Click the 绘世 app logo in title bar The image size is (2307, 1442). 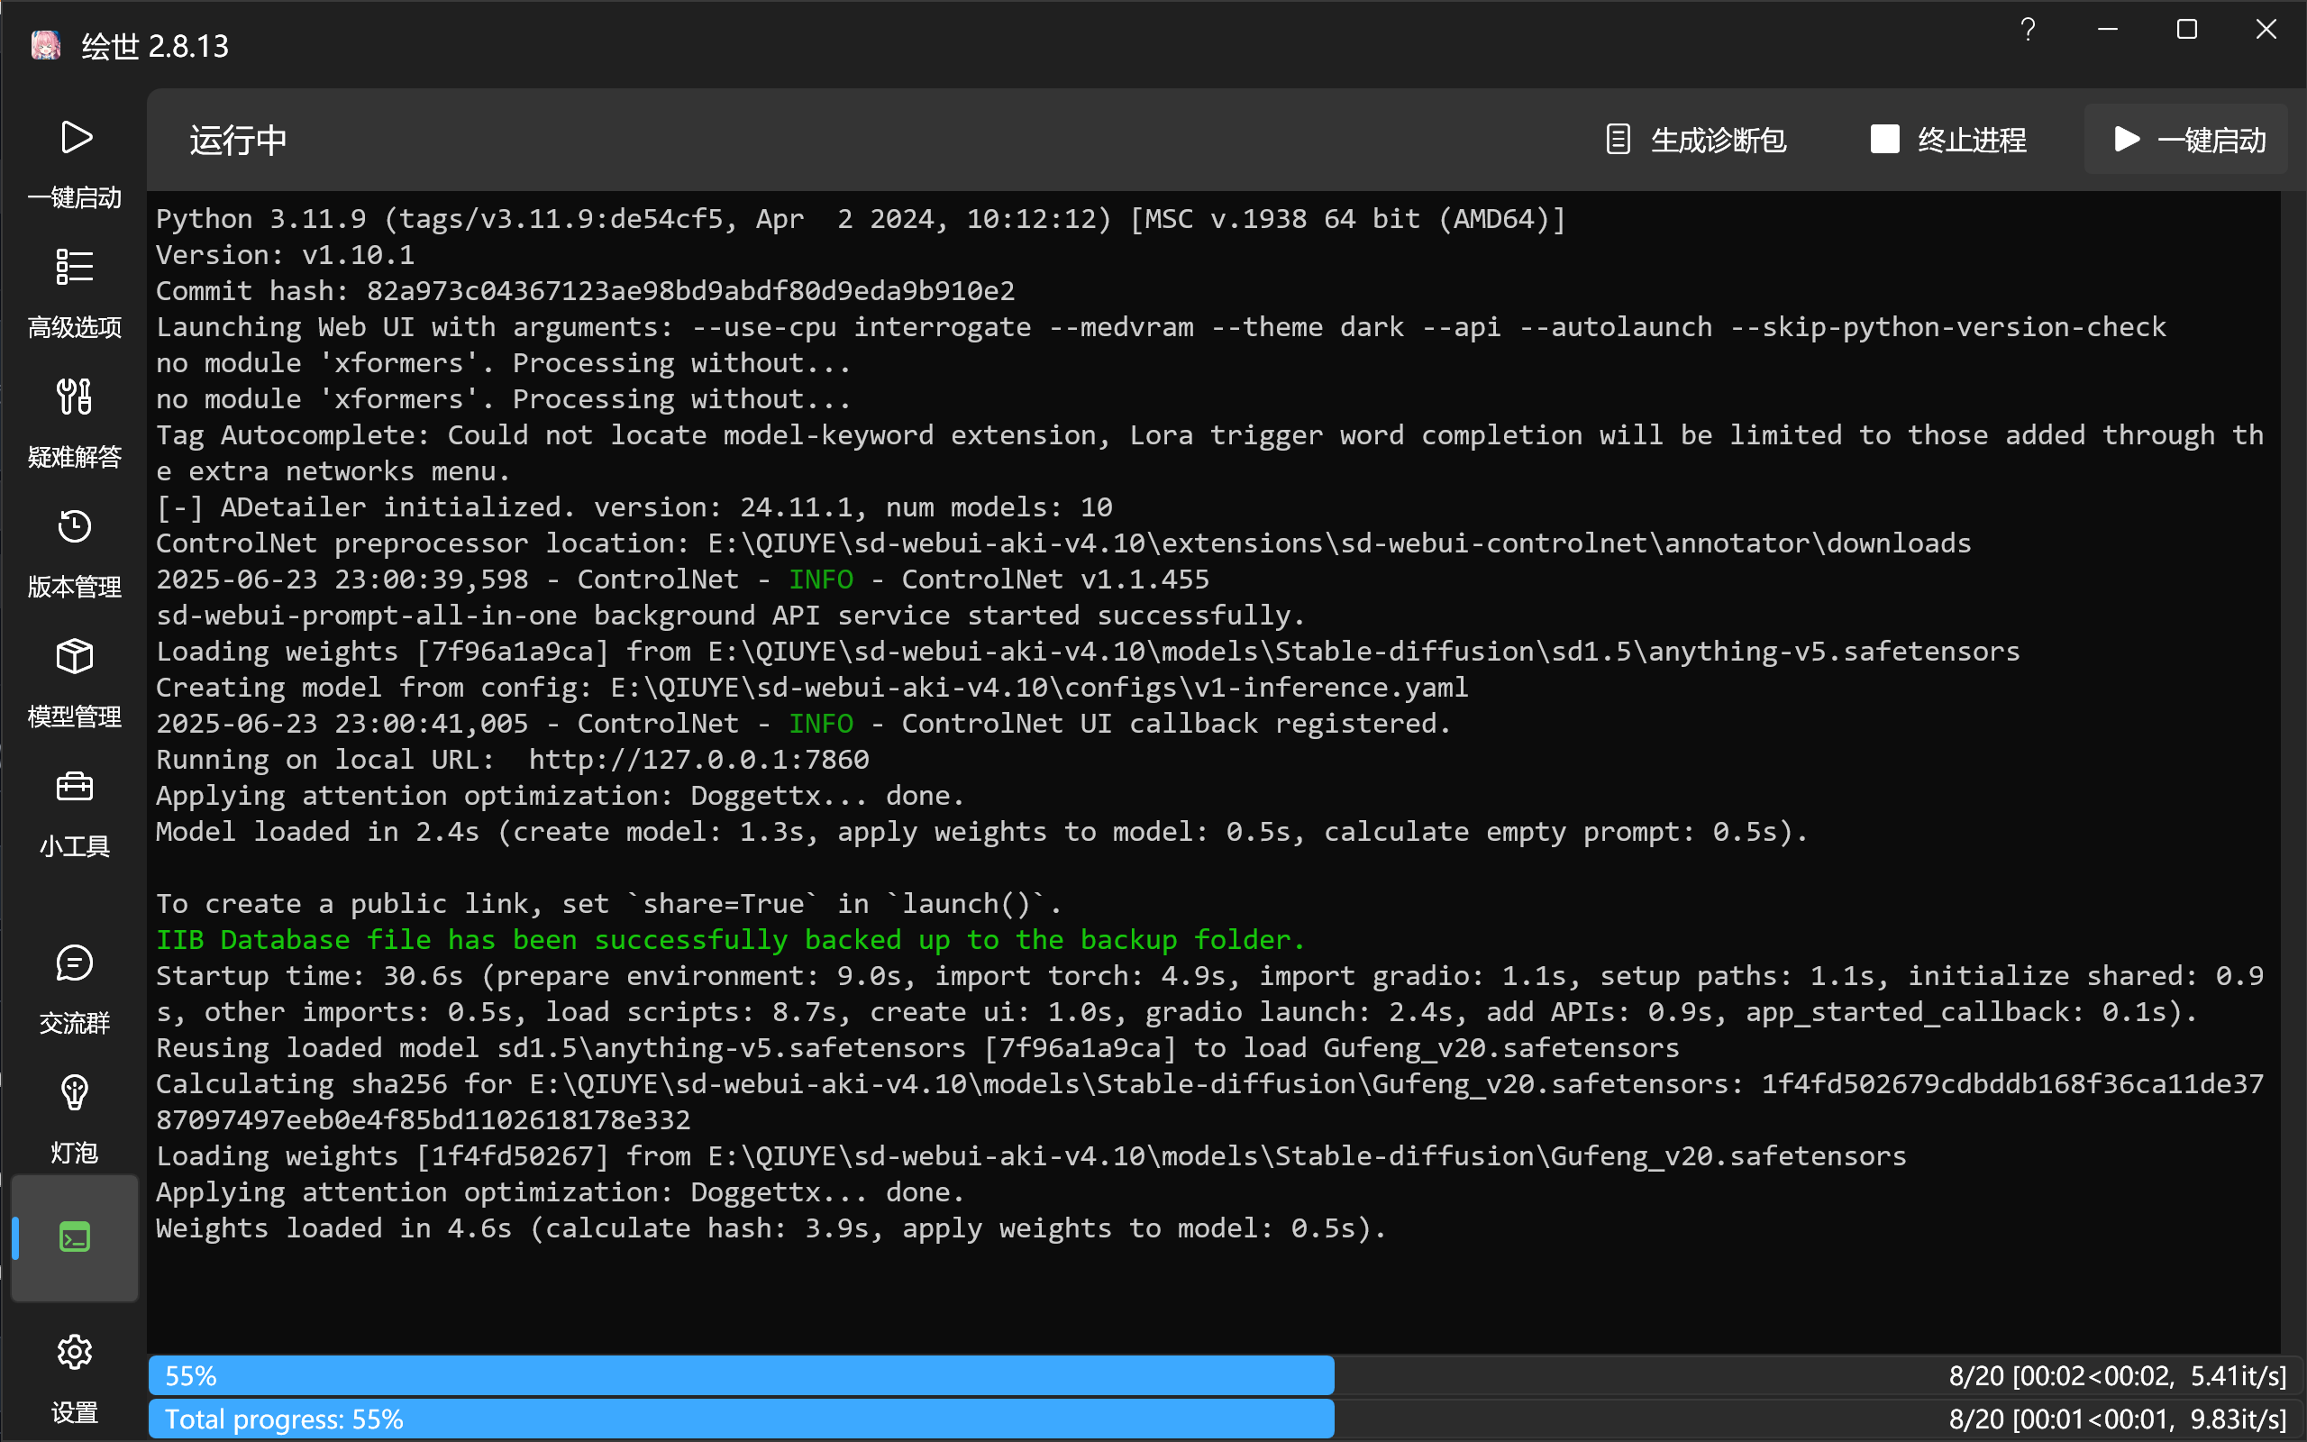(45, 44)
